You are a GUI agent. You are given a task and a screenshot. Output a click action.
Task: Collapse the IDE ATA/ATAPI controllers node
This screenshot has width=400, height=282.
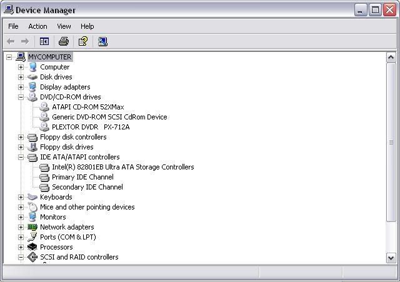click(21, 157)
